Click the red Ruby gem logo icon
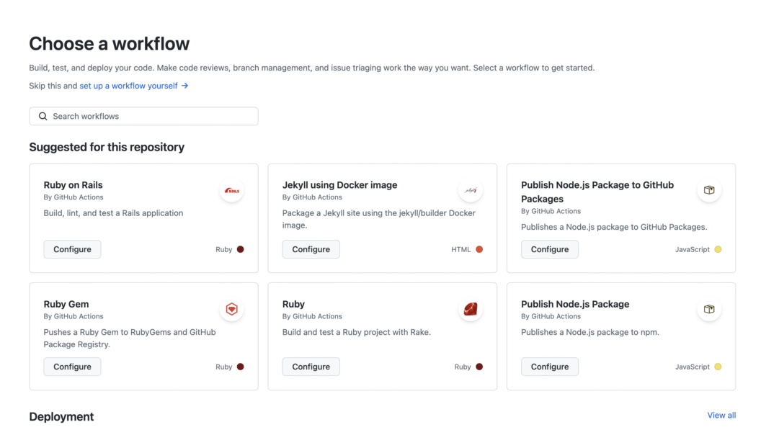 point(471,309)
